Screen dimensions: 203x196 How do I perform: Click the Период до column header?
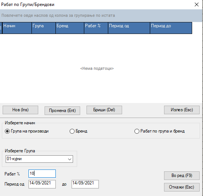(x=171, y=28)
